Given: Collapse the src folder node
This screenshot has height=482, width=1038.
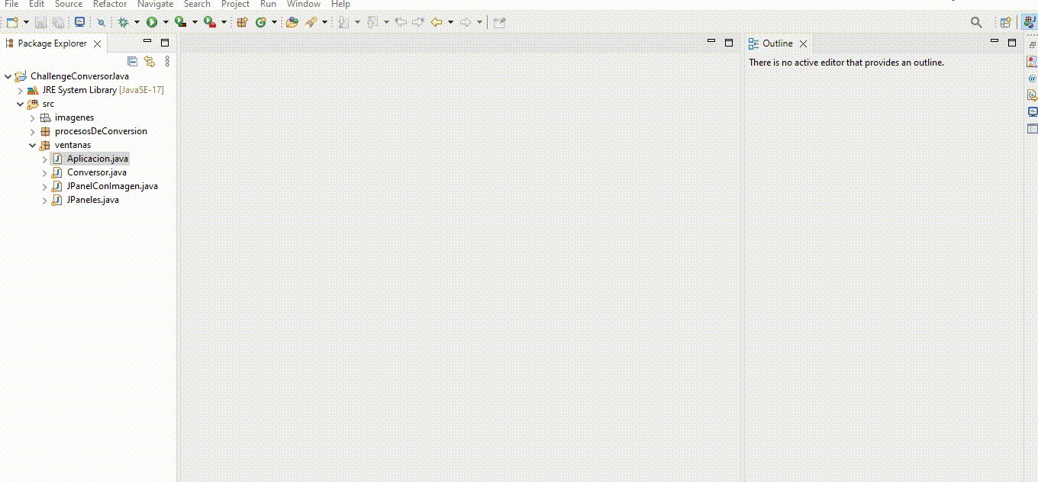Looking at the screenshot, I should tap(21, 104).
